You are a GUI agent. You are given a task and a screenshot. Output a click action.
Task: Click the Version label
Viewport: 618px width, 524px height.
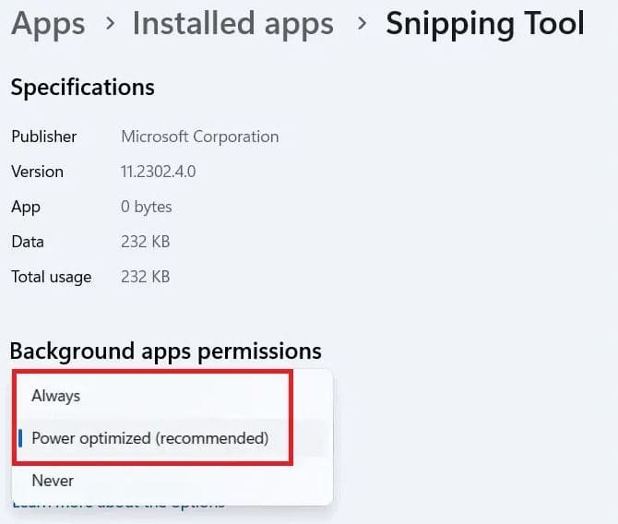click(x=38, y=172)
